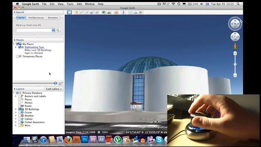
Task: Click the Add Image Overlay icon
Action: (92, 12)
